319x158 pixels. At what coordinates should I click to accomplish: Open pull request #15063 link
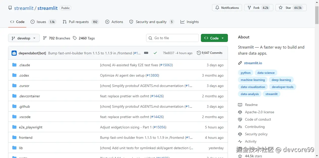166,65
